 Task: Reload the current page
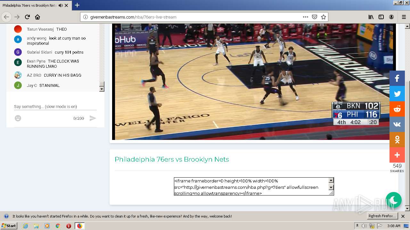coord(27,17)
